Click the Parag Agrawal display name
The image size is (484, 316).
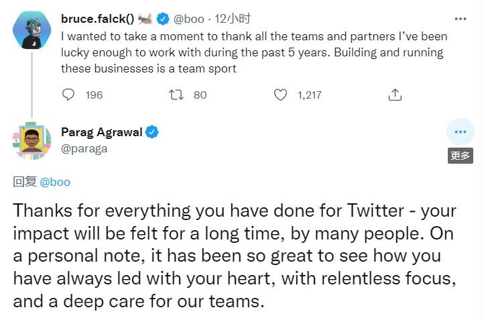click(101, 131)
